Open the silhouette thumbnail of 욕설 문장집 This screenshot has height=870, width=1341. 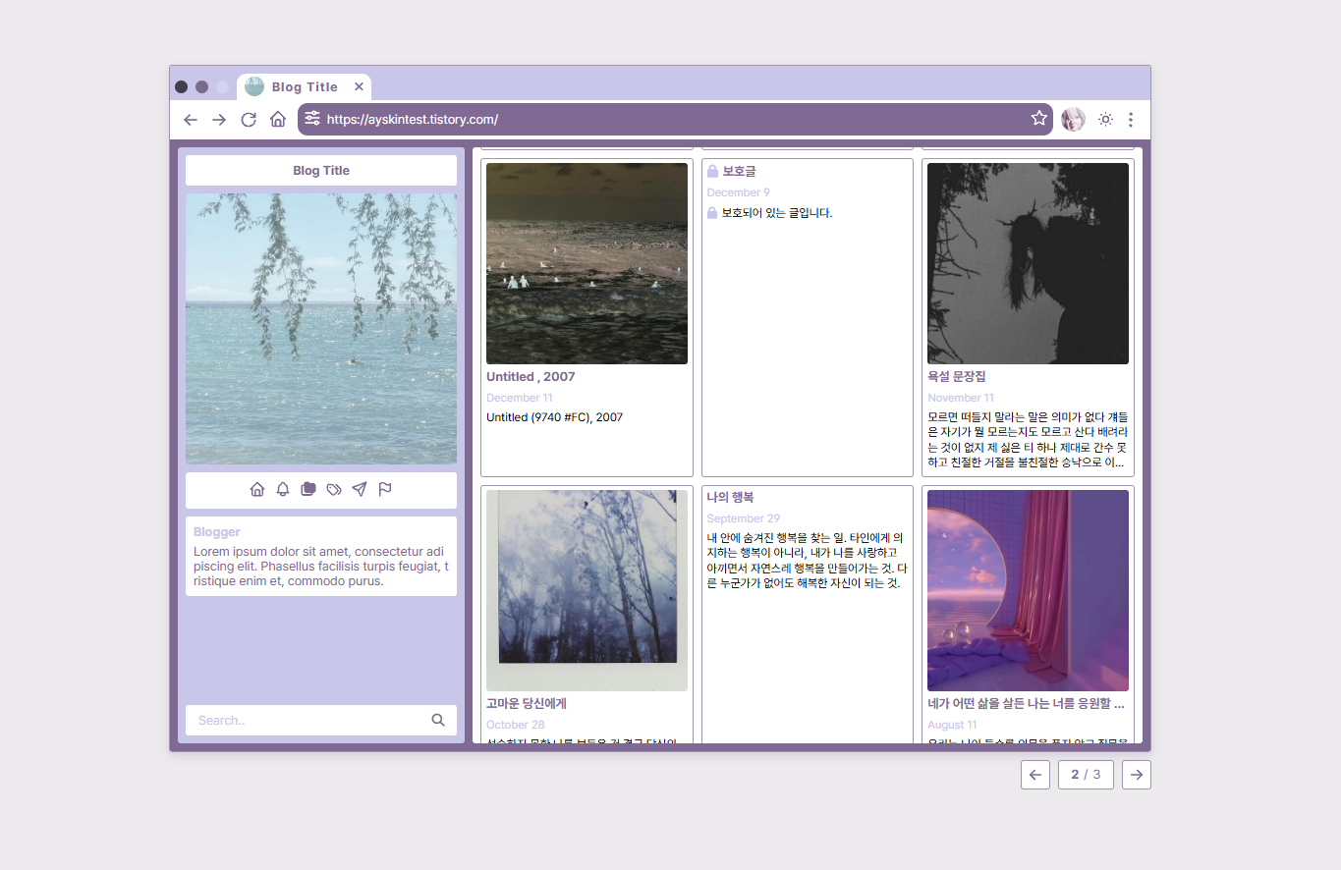(1028, 263)
